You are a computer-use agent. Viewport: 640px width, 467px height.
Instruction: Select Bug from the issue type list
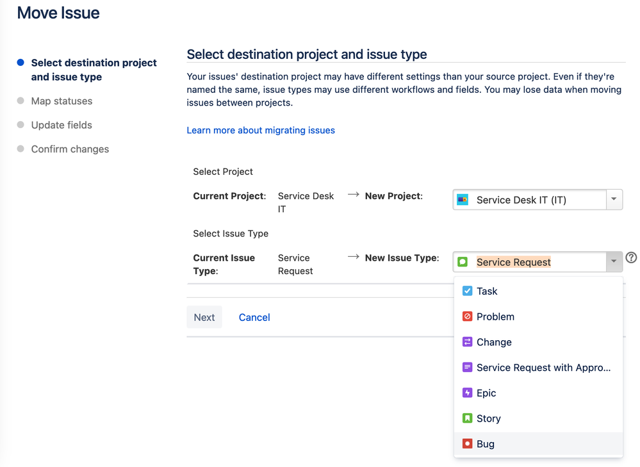[486, 444]
